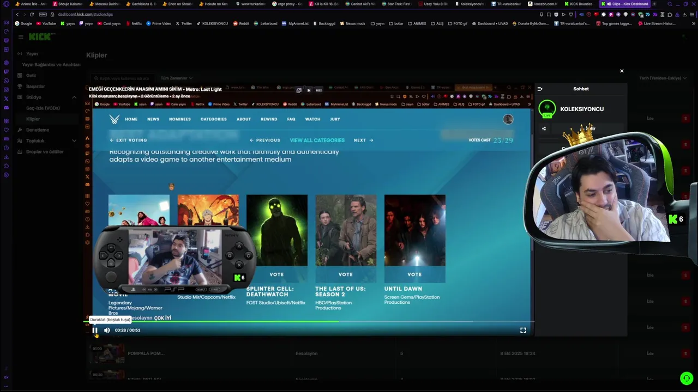Viewport: 698px width, 392px height.
Task: Switch to the Hokuto no Ken tab
Action: tap(214, 4)
